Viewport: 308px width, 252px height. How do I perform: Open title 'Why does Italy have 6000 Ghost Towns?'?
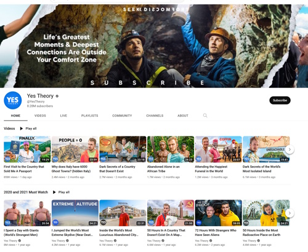click(x=71, y=169)
